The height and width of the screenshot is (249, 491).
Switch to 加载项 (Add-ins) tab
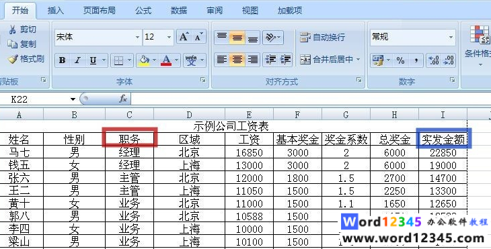tap(290, 11)
